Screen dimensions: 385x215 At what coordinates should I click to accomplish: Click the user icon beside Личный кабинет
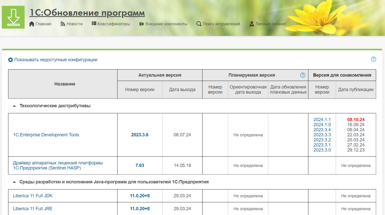[x=252, y=24]
